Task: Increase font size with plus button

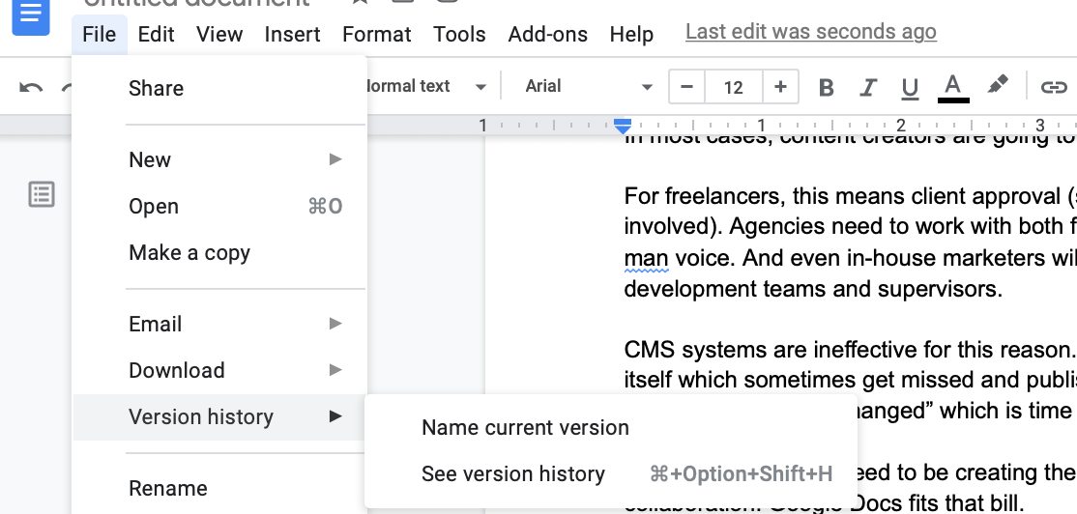Action: pos(780,87)
